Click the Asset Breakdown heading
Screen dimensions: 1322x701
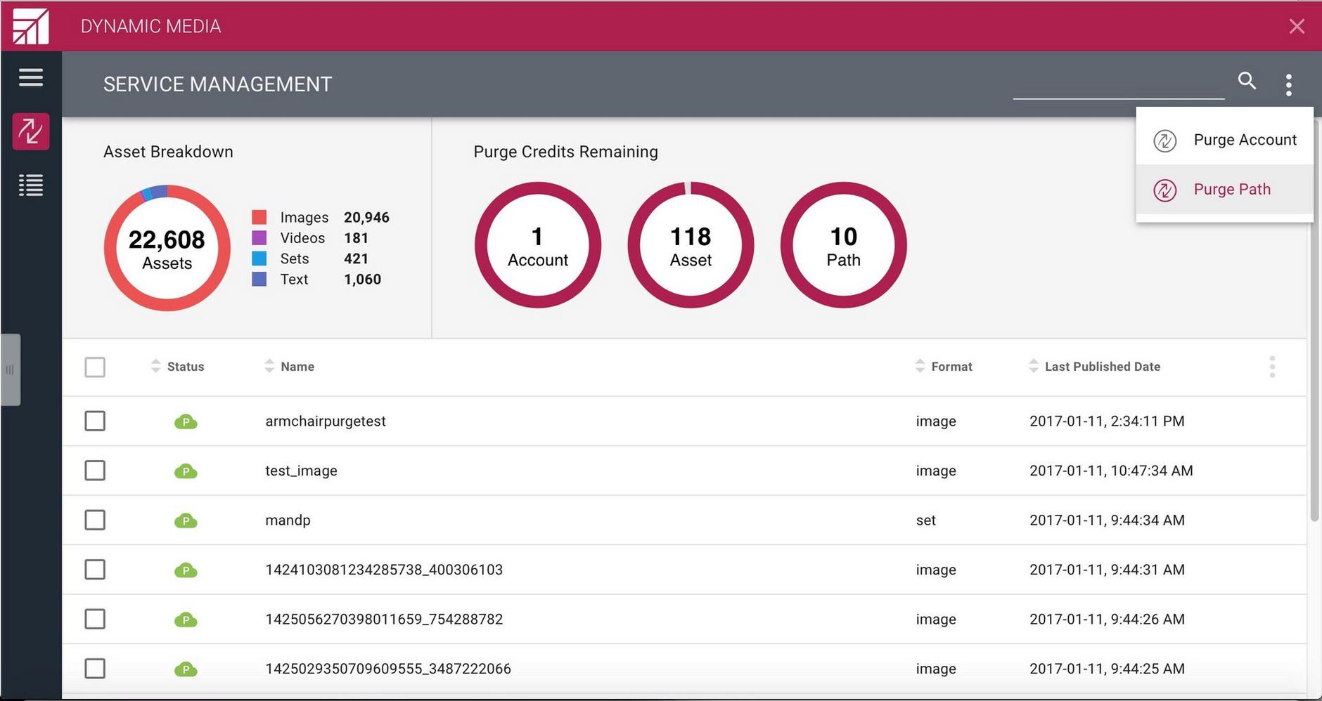coord(168,152)
